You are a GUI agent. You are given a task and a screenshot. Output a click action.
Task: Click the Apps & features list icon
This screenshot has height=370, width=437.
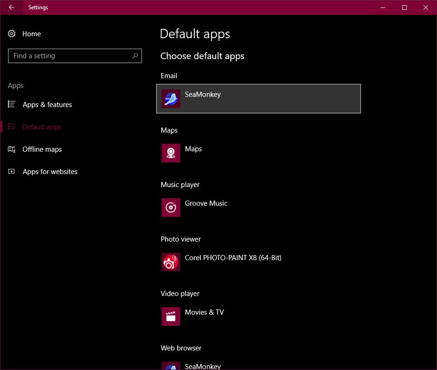pyautogui.click(x=12, y=105)
